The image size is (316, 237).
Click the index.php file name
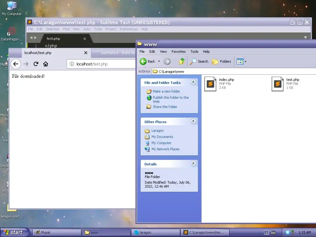tap(227, 80)
